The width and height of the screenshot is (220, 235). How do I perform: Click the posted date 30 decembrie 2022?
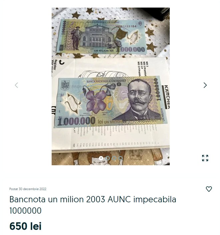coord(28,189)
